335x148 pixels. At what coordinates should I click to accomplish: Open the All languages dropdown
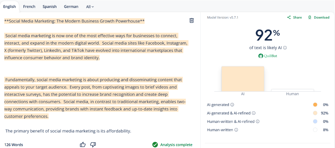pyautogui.click(x=90, y=6)
